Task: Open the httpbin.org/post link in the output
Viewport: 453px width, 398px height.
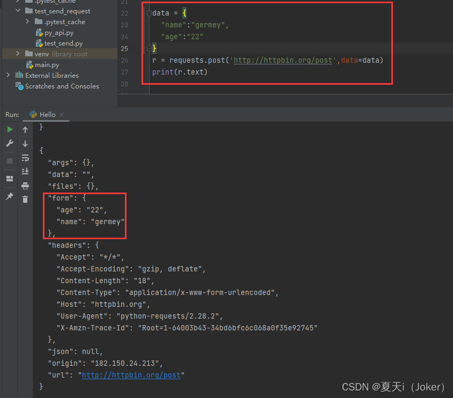Action: point(131,375)
